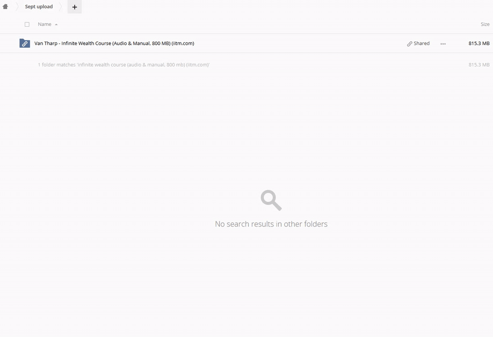493x337 pixels.
Task: Click 'No search results in other folders' message
Action: (x=271, y=224)
